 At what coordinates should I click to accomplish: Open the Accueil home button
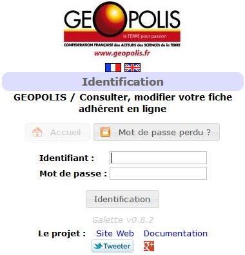pyautogui.click(x=57, y=132)
